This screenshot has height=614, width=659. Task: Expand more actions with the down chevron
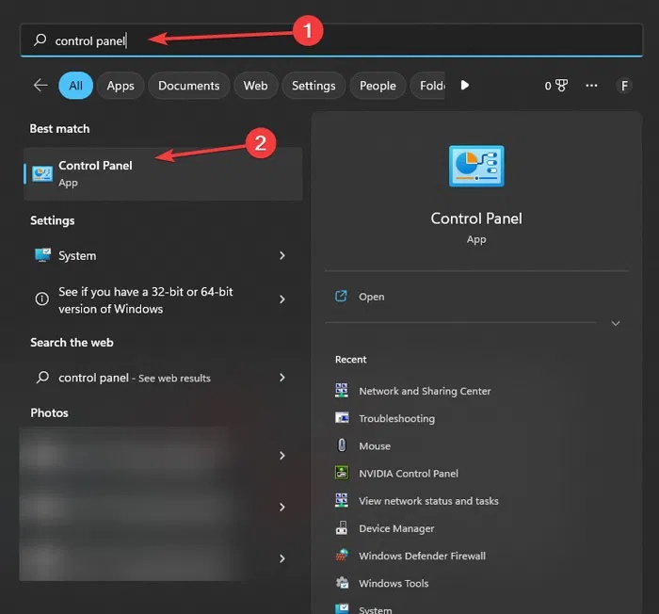click(616, 323)
